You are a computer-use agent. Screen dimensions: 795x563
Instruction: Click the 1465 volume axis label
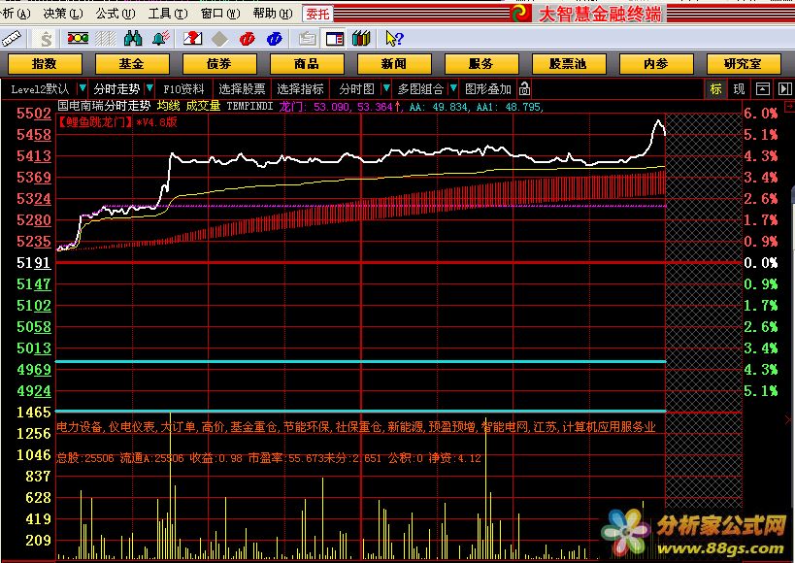click(34, 412)
